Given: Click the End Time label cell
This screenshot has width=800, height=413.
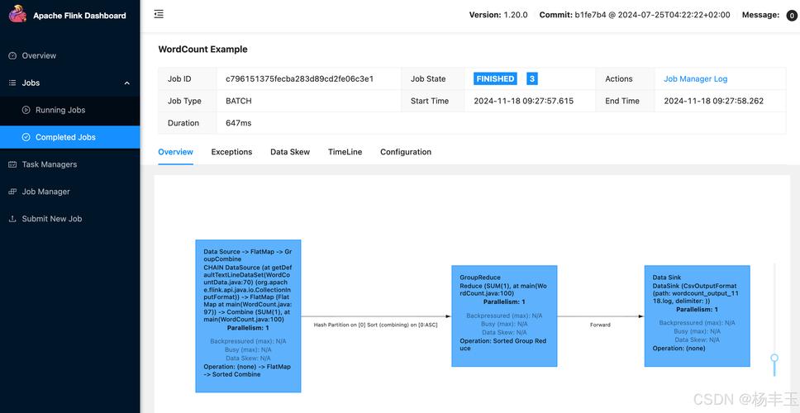Looking at the screenshot, I should [x=625, y=101].
